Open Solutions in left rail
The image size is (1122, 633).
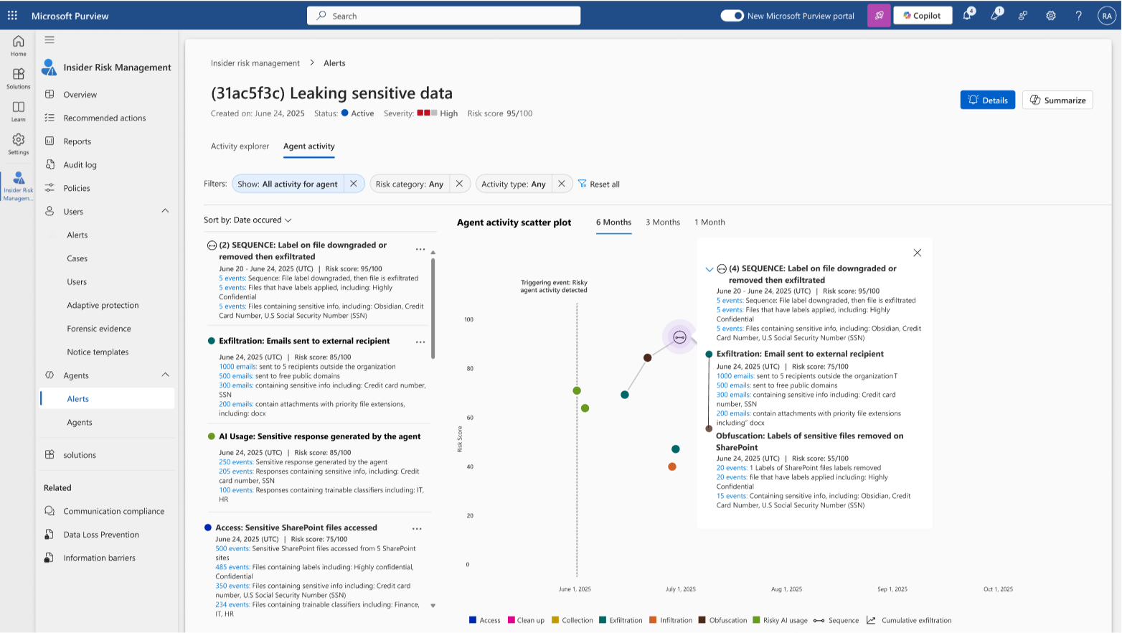pos(19,79)
